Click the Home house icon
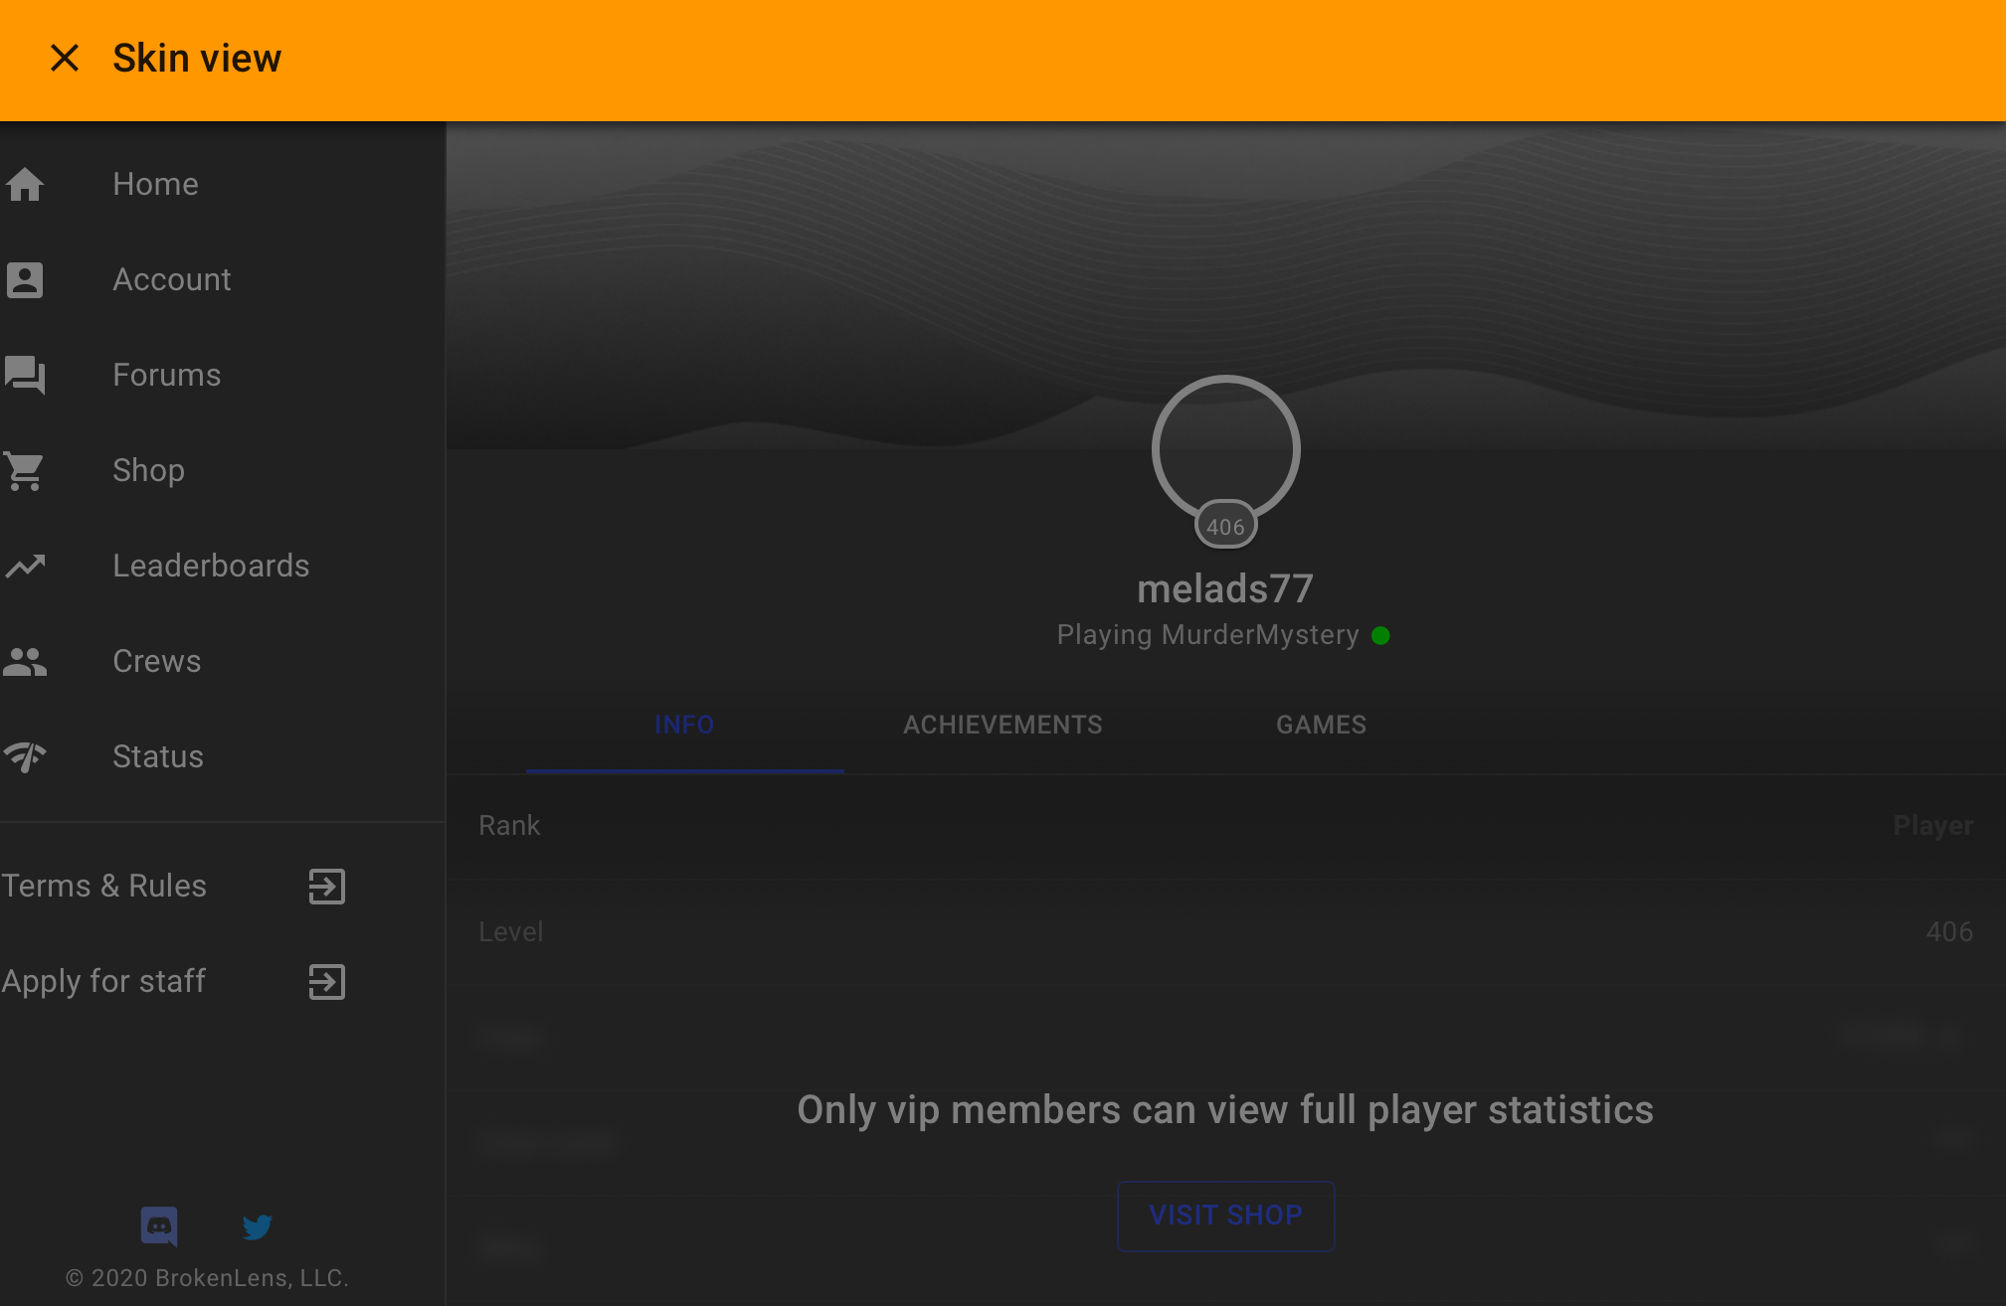This screenshot has height=1306, width=2006. coord(25,184)
